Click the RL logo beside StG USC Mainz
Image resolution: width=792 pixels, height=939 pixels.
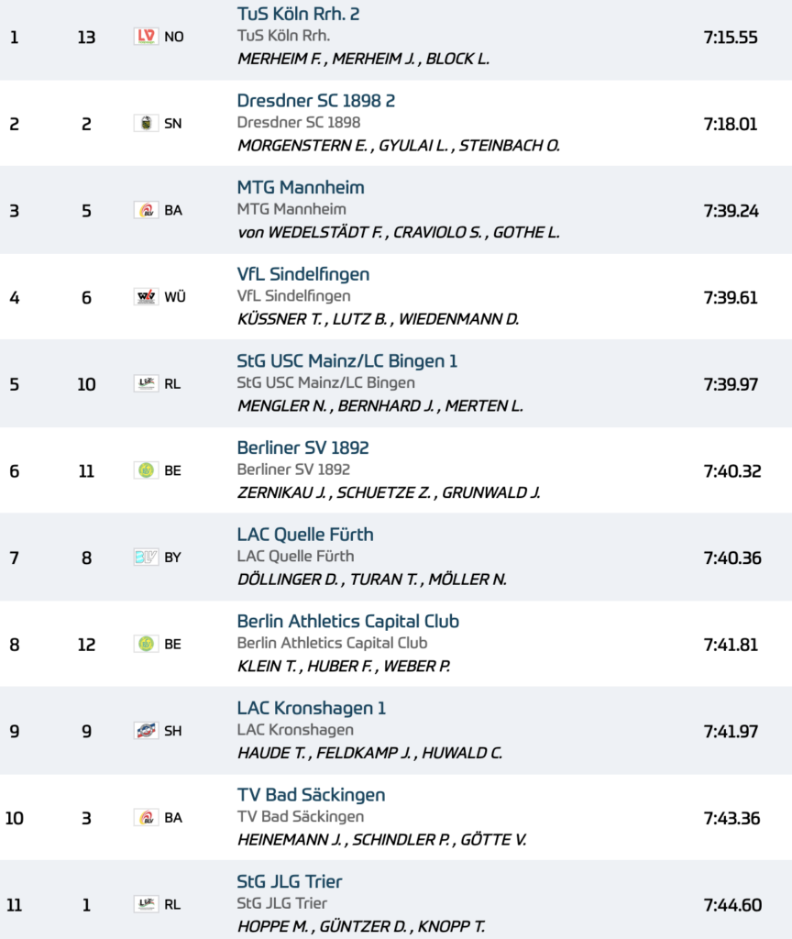coord(146,383)
